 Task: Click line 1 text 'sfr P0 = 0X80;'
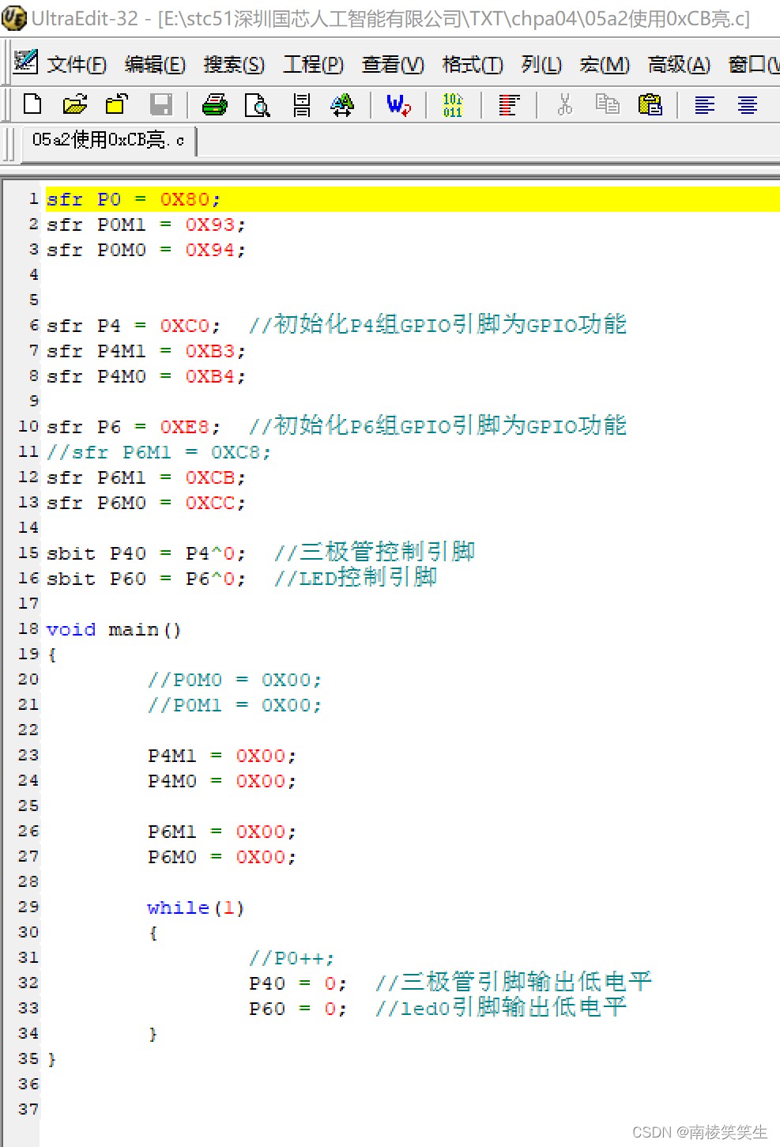(x=134, y=199)
